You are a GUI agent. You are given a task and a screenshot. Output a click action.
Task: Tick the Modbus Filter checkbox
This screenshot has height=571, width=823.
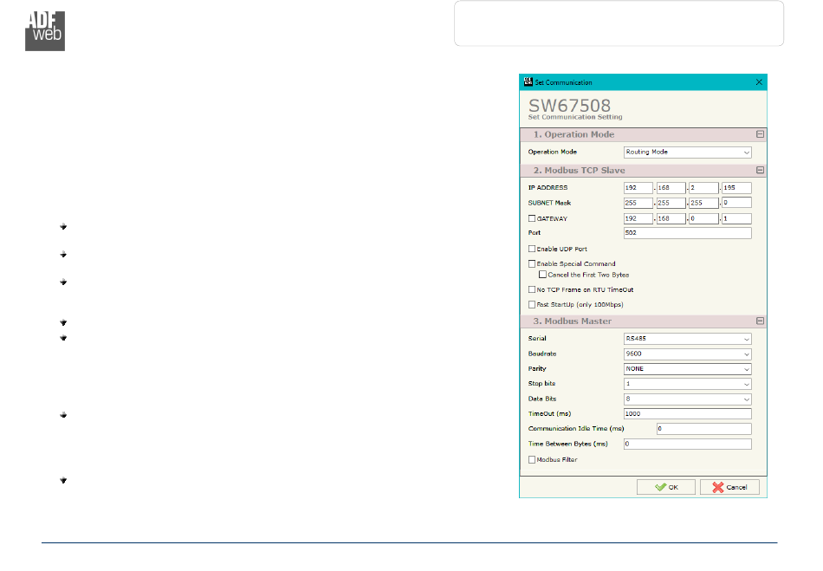[532, 459]
